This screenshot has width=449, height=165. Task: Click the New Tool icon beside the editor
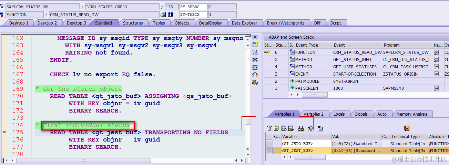255,45
